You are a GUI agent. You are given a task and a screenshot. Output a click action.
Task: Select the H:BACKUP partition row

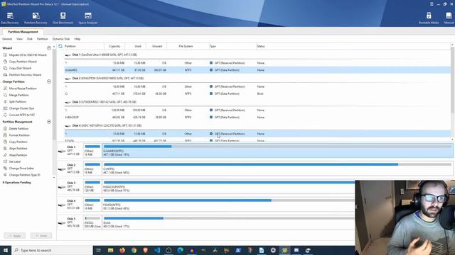[x=257, y=118]
